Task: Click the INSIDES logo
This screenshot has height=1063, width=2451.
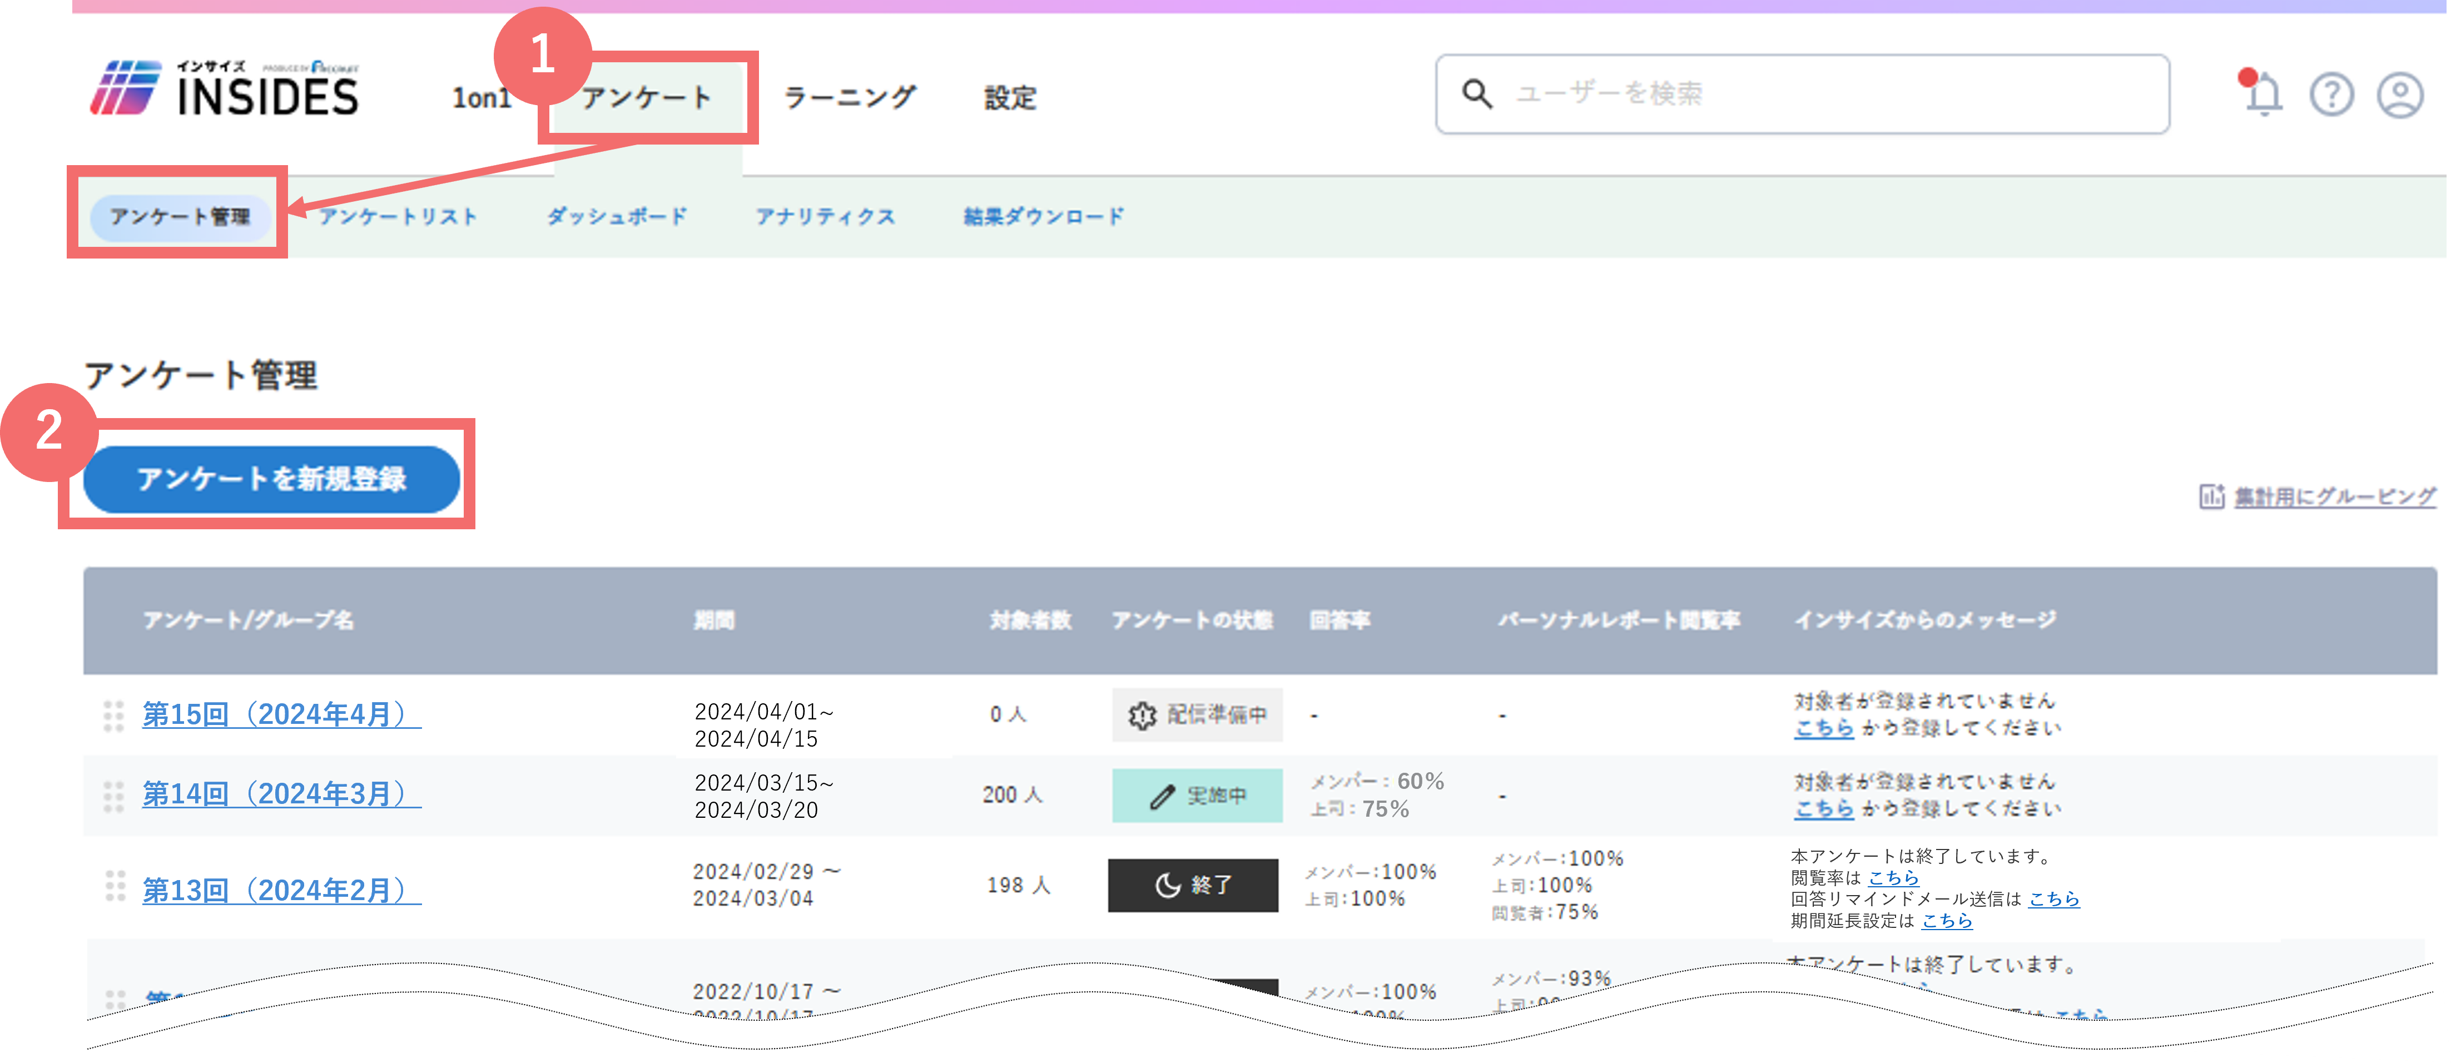Action: coord(225,88)
